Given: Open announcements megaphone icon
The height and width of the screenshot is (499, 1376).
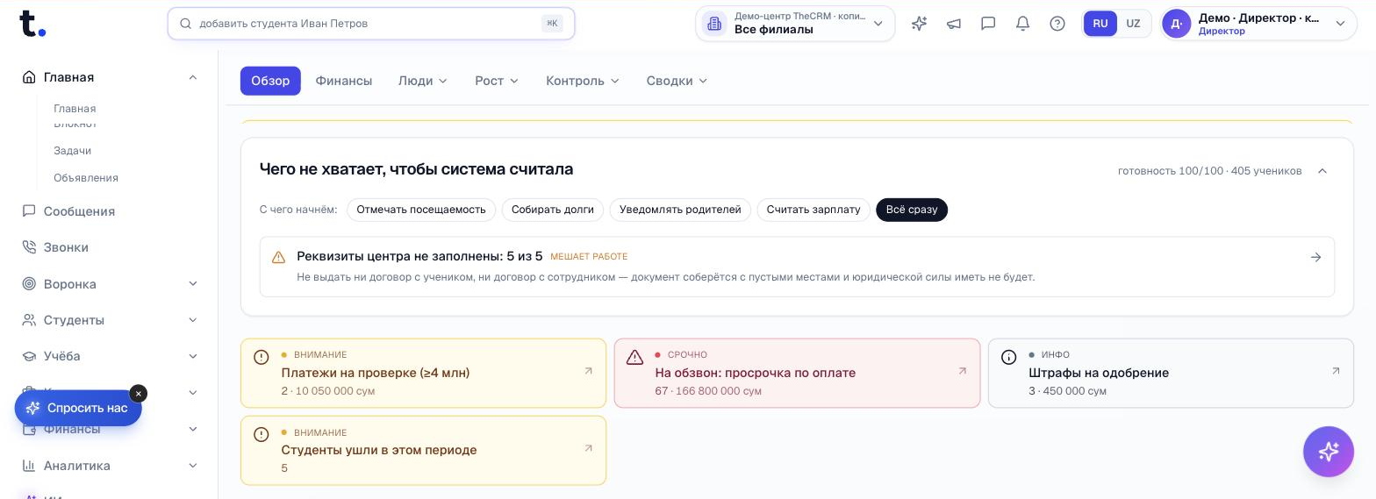Looking at the screenshot, I should (954, 24).
